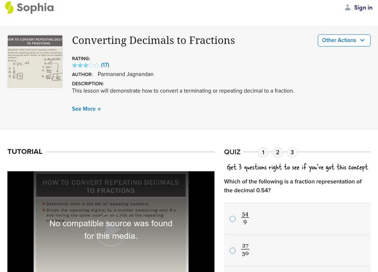Screen dimensions: 378x272
Task: Go to quiz question 3
Action: click(292, 152)
